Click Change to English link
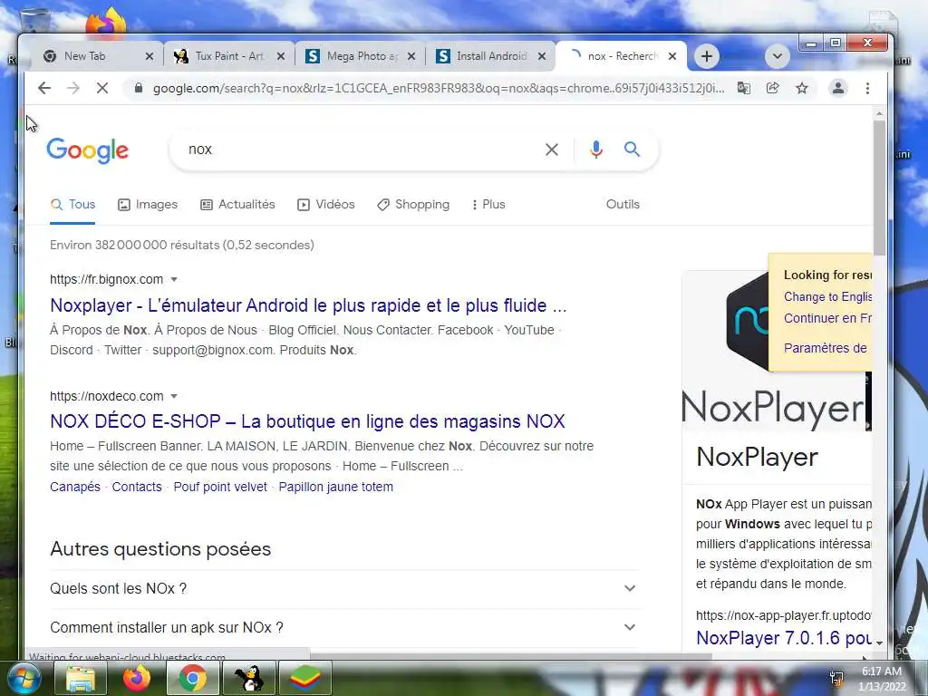Screen dimensions: 928x696 tap(827, 296)
